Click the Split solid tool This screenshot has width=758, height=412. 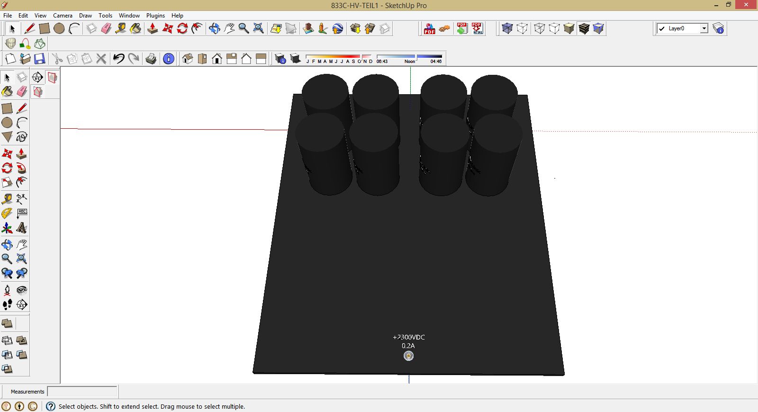[7, 369]
